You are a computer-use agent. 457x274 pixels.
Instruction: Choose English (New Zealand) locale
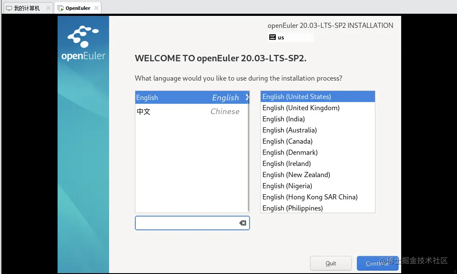[318, 175]
